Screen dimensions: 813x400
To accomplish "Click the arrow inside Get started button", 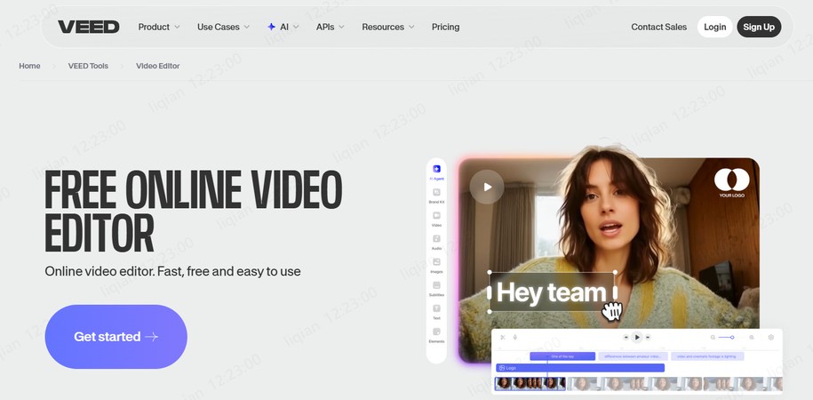I will pyautogui.click(x=151, y=337).
